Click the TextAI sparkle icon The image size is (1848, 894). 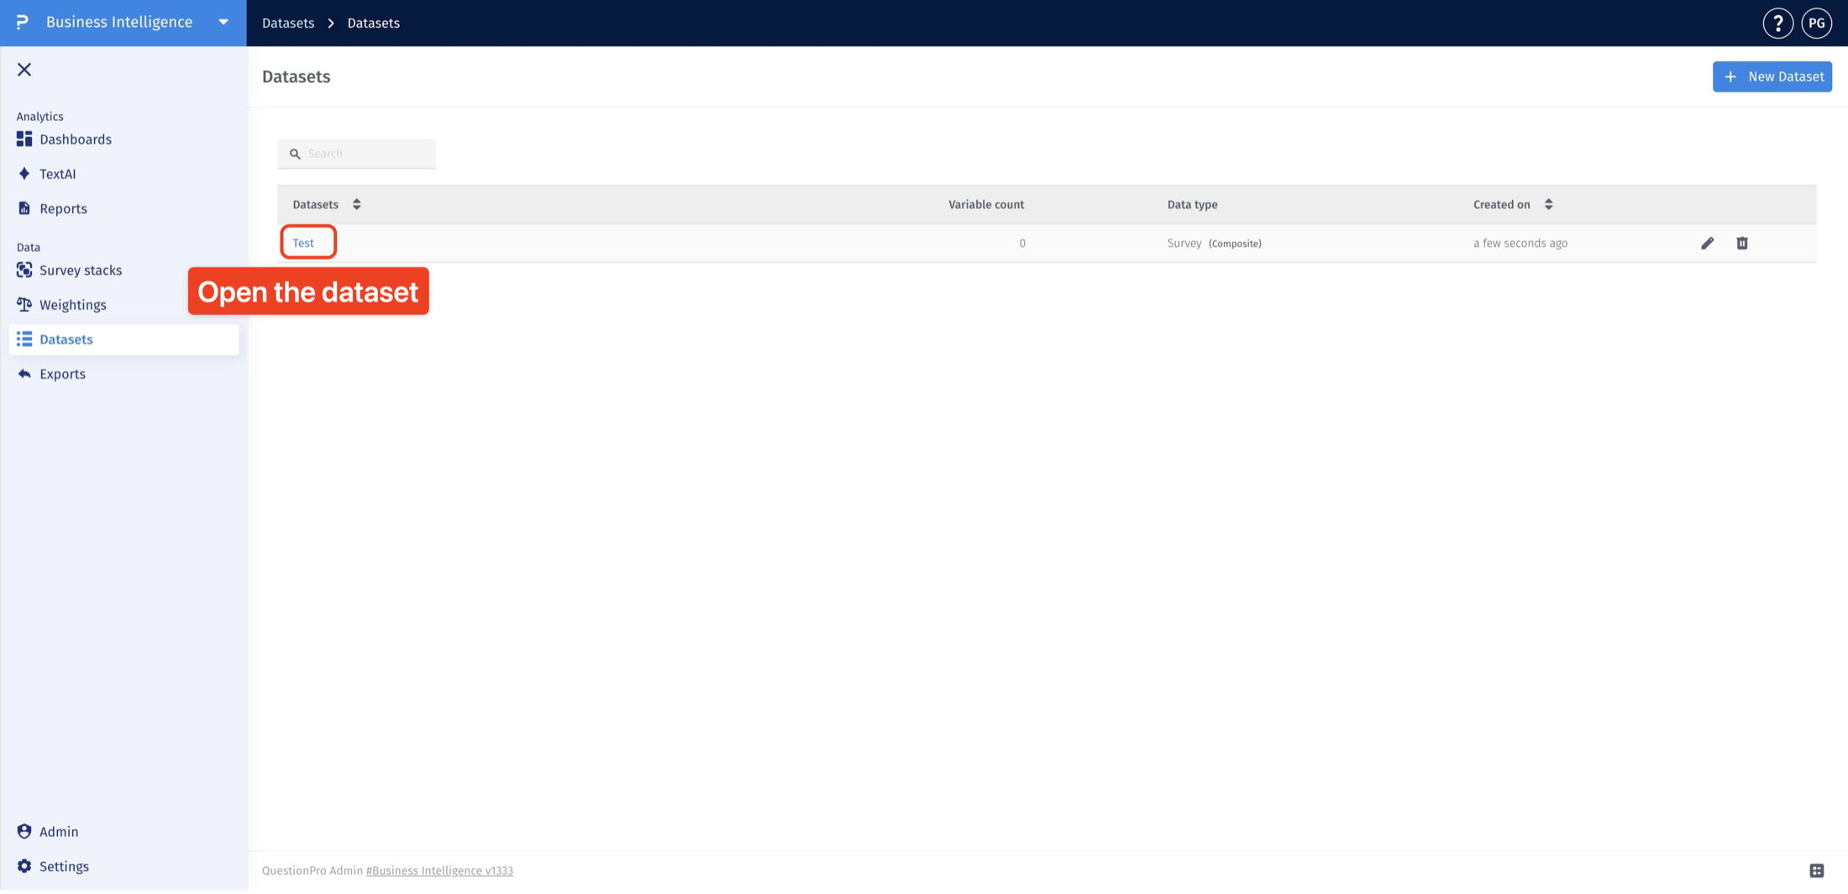[x=24, y=173]
